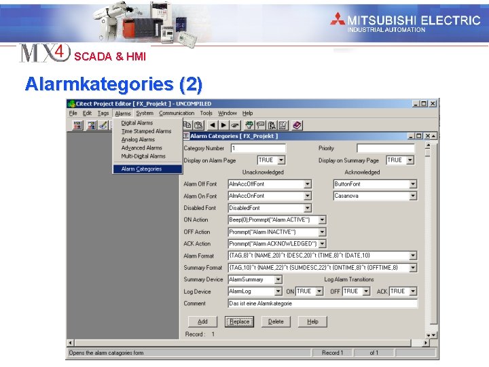Click into the Comment field
489x367 pixels.
[323, 303]
